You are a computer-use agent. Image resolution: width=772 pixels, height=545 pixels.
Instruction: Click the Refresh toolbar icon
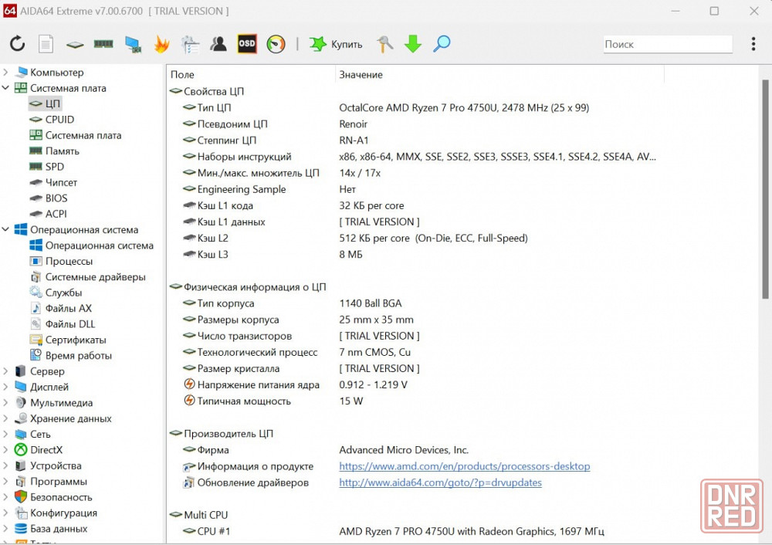17,44
